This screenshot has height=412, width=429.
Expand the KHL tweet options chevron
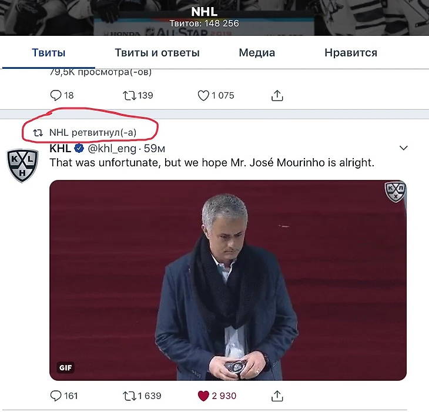tap(403, 148)
